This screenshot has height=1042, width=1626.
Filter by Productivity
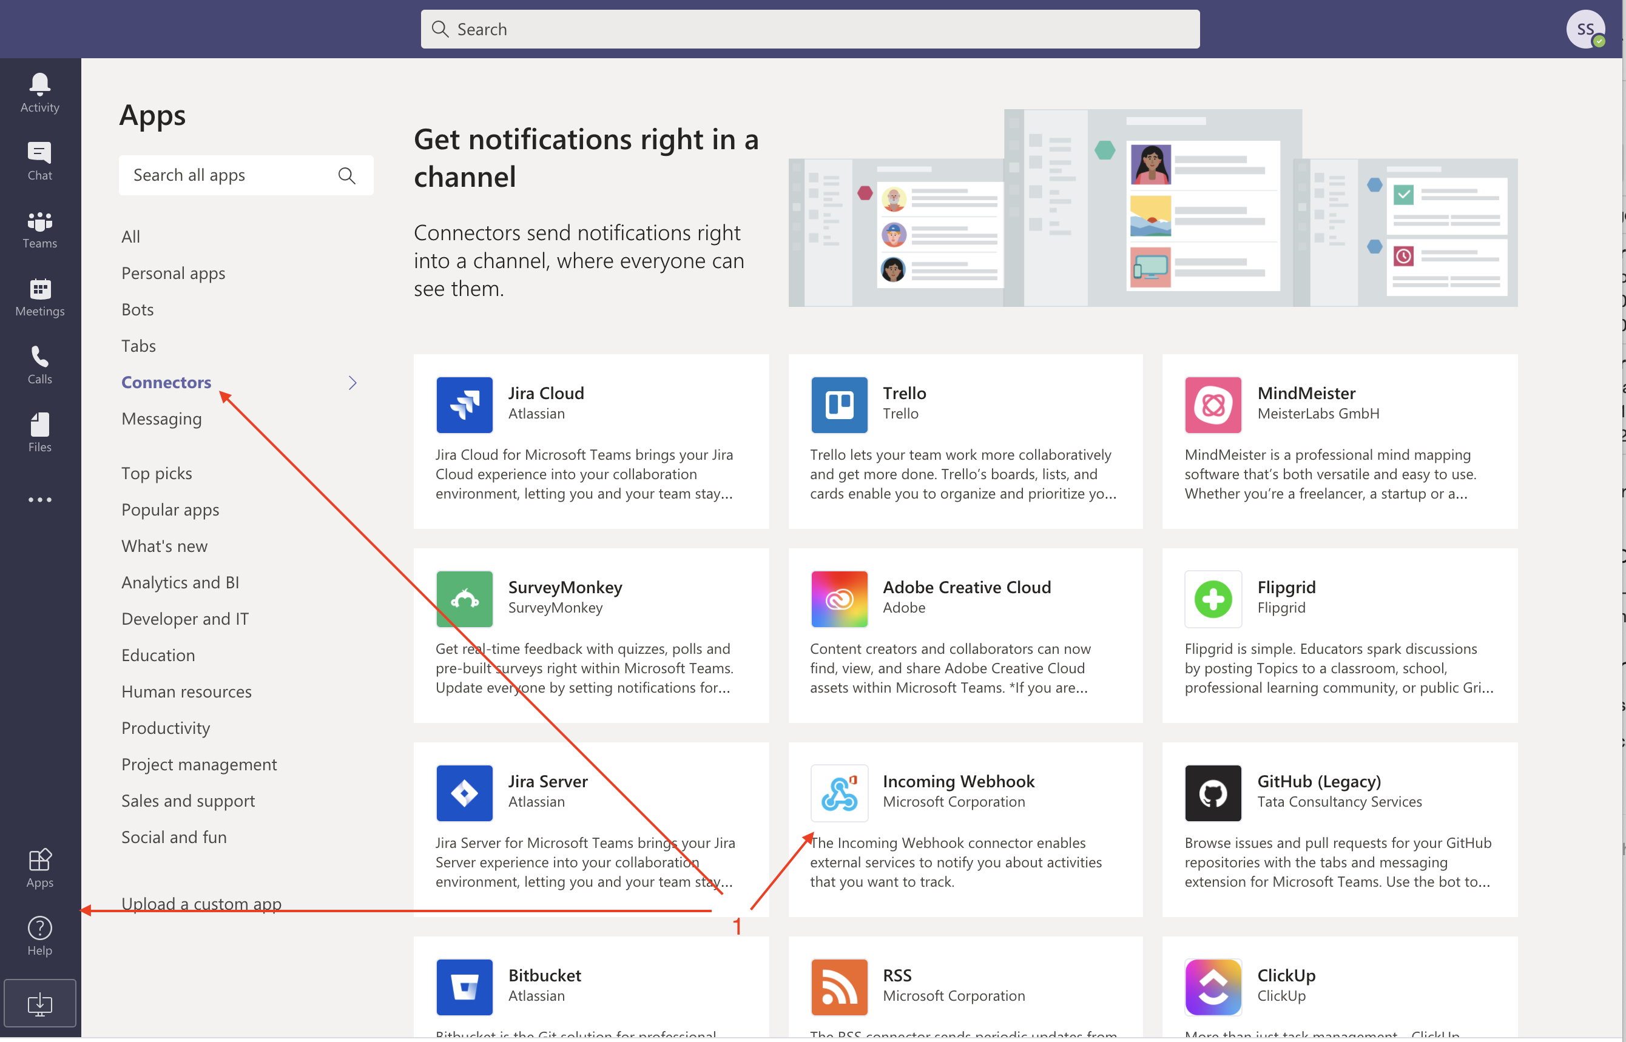click(x=166, y=728)
